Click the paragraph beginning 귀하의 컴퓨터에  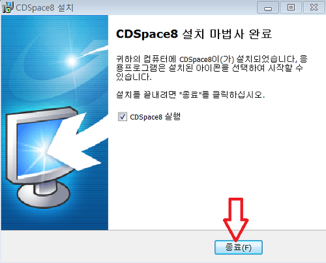[211, 68]
